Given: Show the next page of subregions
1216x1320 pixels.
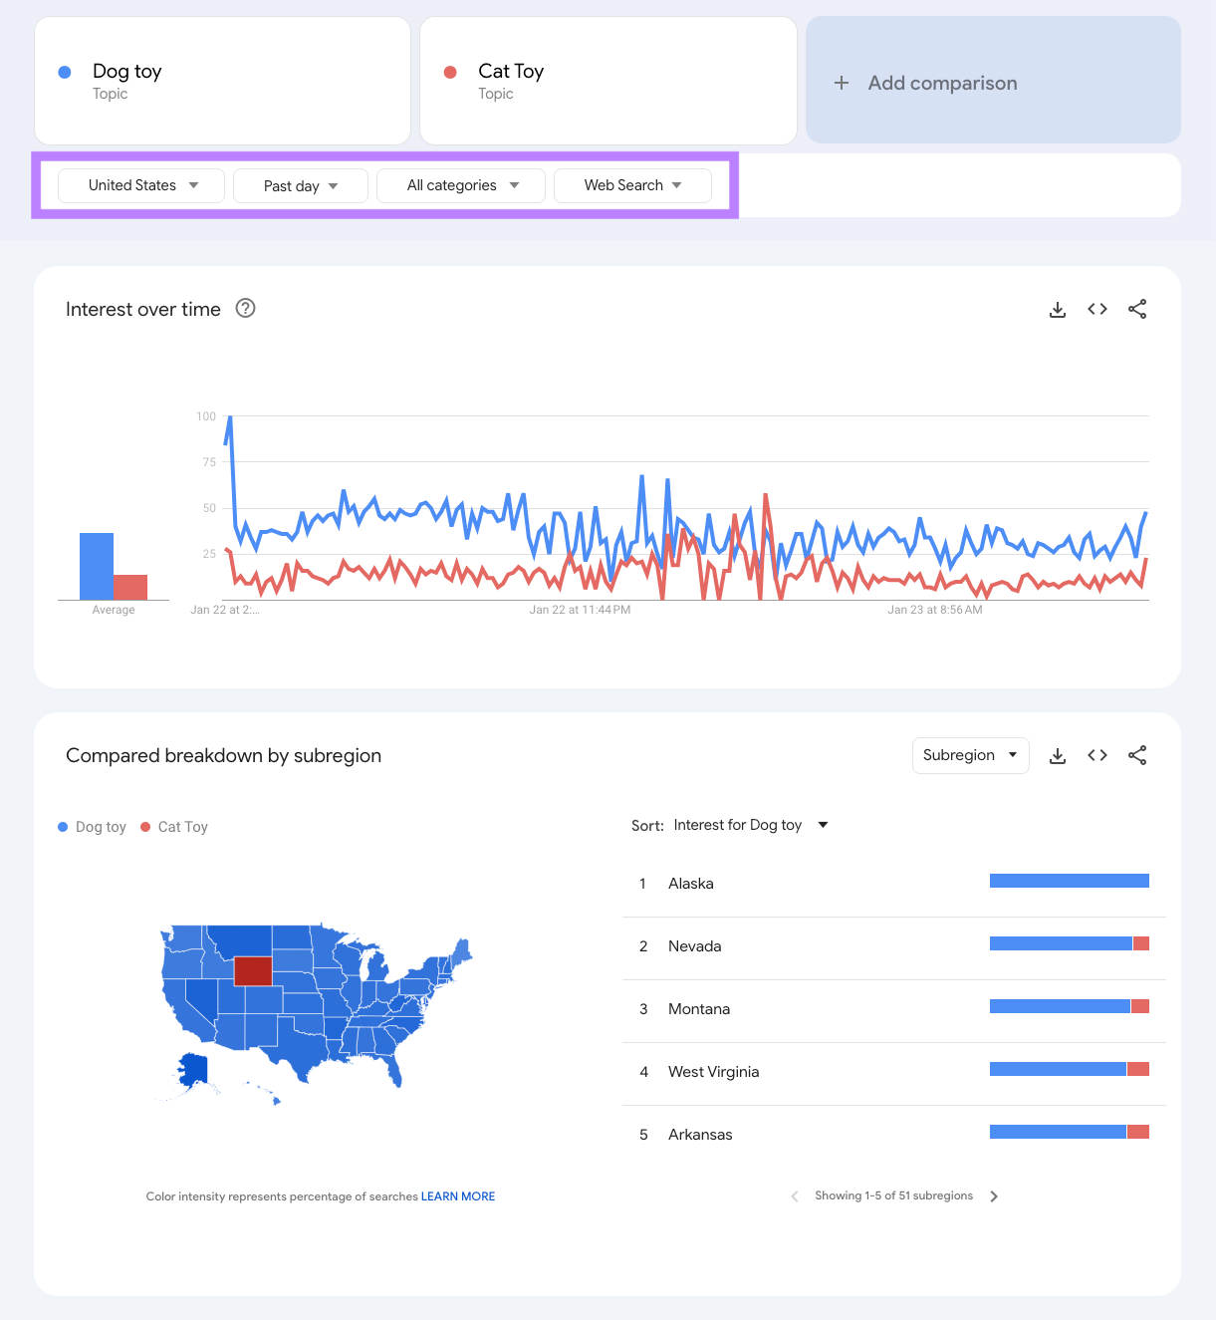Looking at the screenshot, I should [x=994, y=1195].
